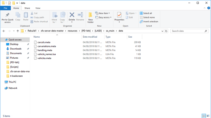
Task: Click the Paste clipboard icon
Action: click(x=26, y=15)
